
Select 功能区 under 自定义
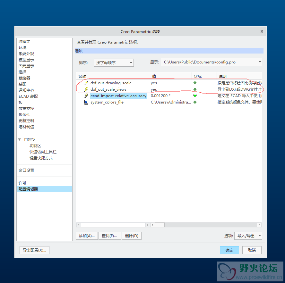(x=35, y=146)
